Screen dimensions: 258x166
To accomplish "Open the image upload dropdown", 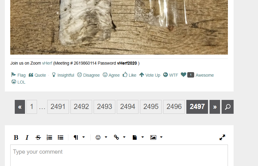I will click(157, 137).
